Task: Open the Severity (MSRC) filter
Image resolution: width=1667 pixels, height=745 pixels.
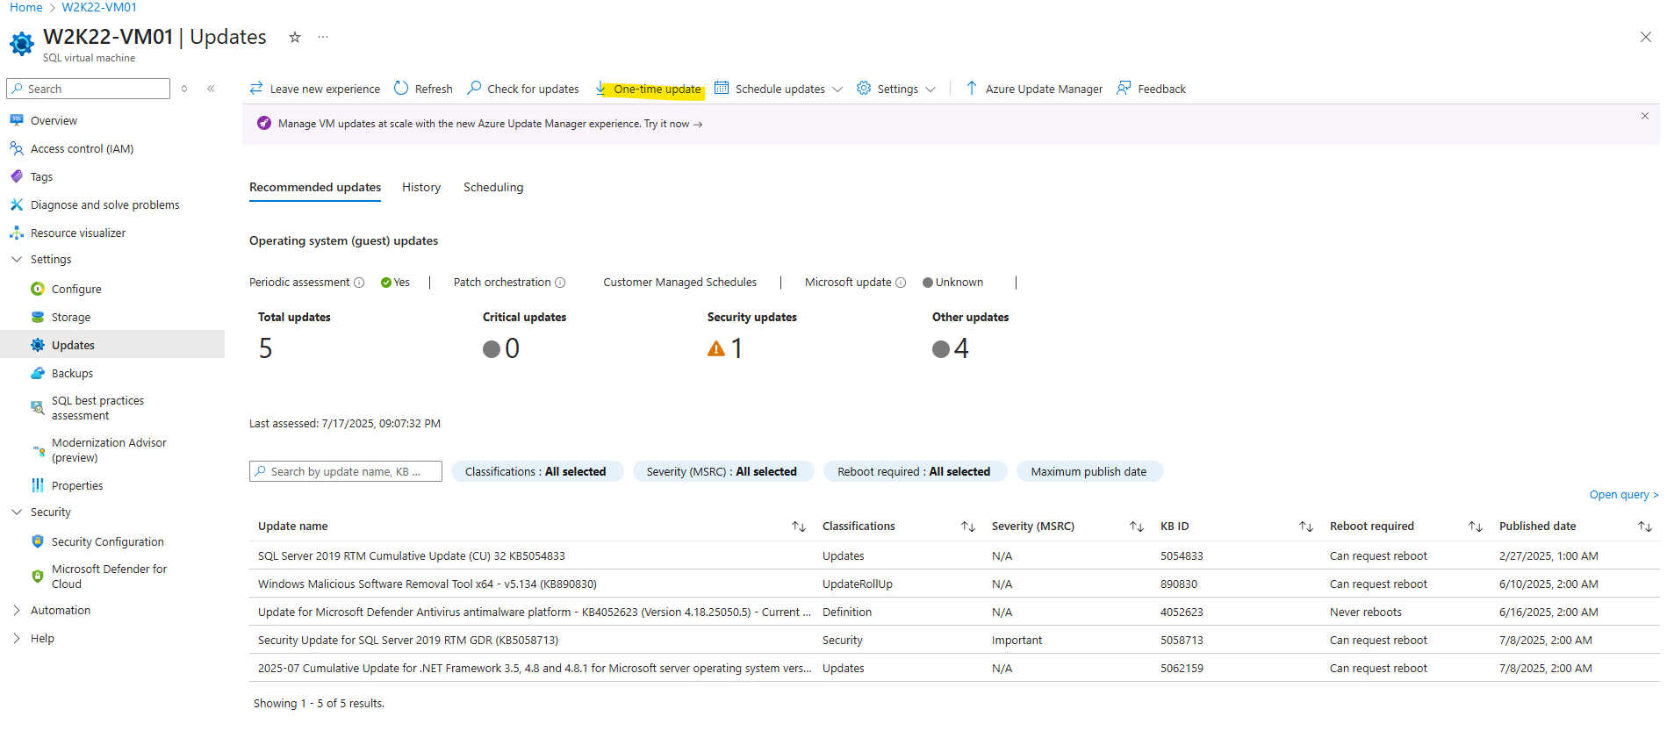Action: (722, 471)
